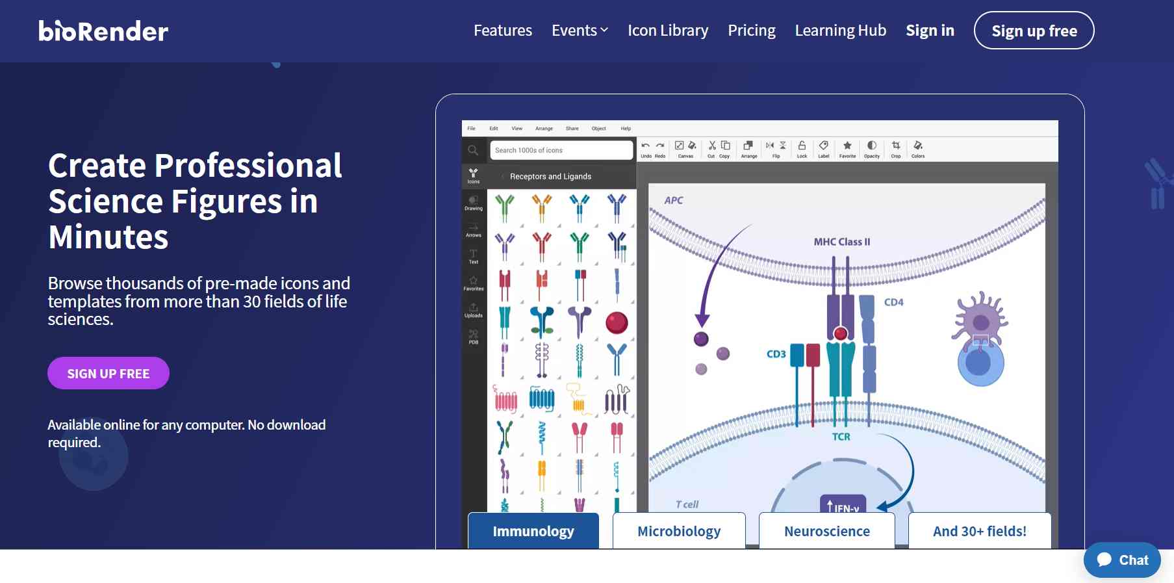Expand the Events dropdown menu
This screenshot has height=583, width=1174.
pos(580,31)
